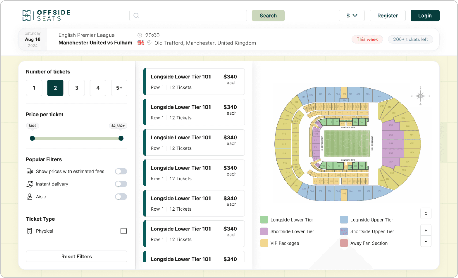
Task: Click the location pin icon by Old Trafford
Action: (x=149, y=43)
